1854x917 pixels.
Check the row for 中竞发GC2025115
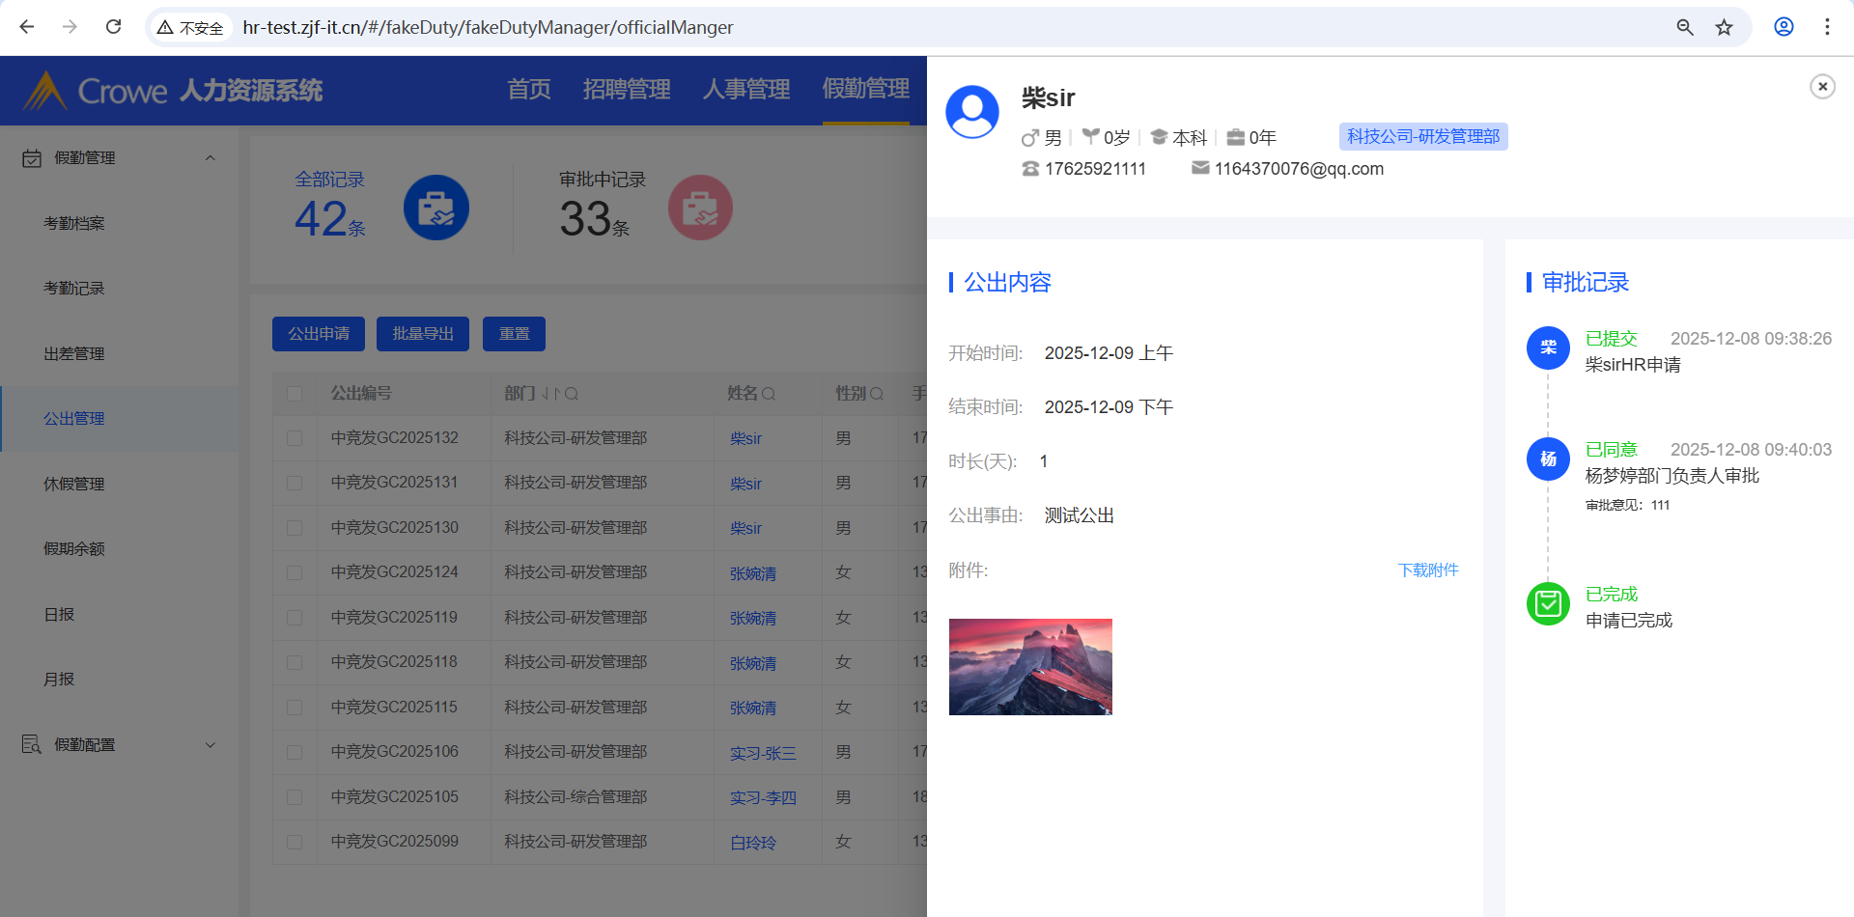pyautogui.click(x=295, y=708)
